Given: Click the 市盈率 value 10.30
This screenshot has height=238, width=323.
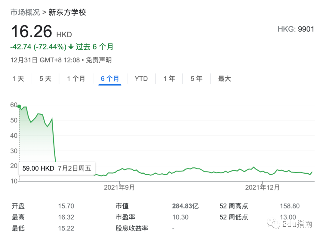Looking at the screenshot, I should pos(180,217).
